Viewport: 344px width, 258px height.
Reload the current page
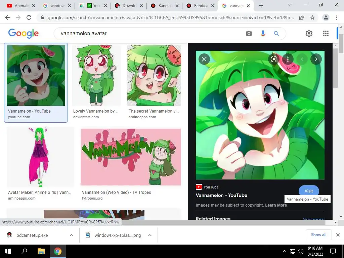coord(29,17)
